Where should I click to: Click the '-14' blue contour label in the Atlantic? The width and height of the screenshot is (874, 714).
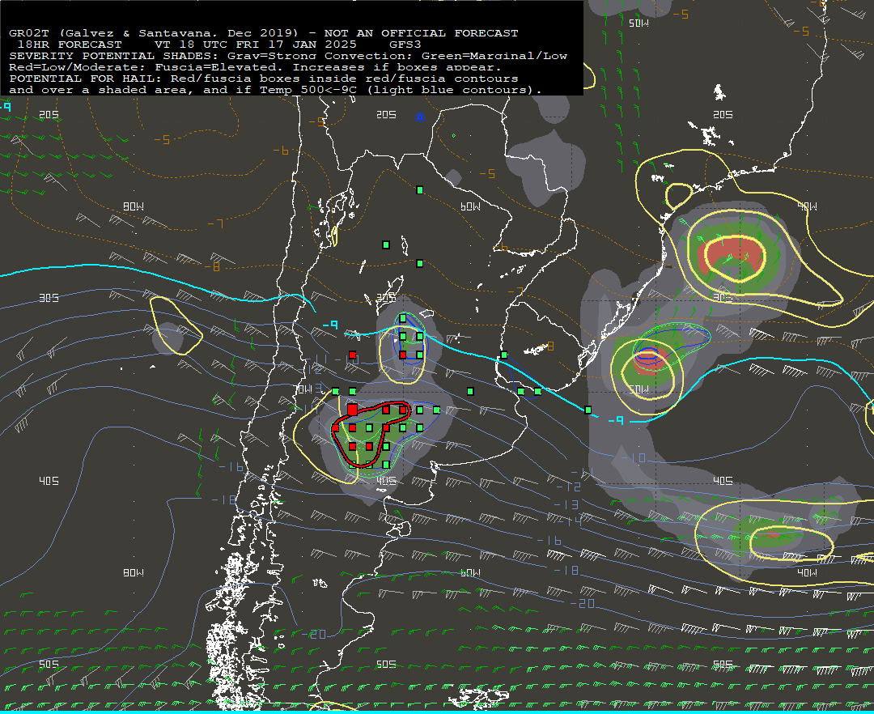tap(570, 521)
